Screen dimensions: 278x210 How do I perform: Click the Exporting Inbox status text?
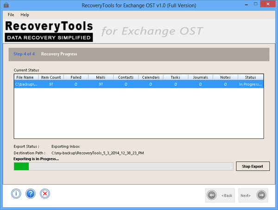(x=66, y=146)
